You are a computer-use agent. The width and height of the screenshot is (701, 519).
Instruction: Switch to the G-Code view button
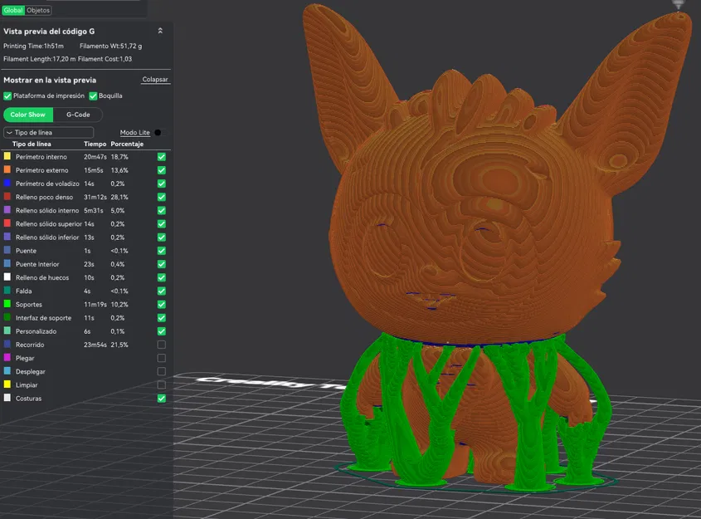click(78, 115)
